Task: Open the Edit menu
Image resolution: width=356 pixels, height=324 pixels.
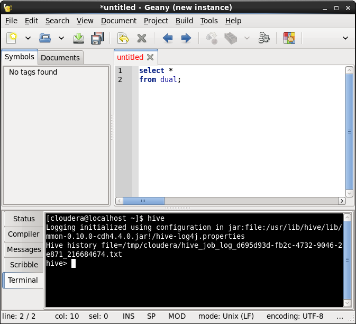Action: pyautogui.click(x=31, y=21)
